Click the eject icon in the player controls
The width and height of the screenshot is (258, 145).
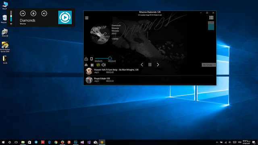pyautogui.click(x=86, y=65)
